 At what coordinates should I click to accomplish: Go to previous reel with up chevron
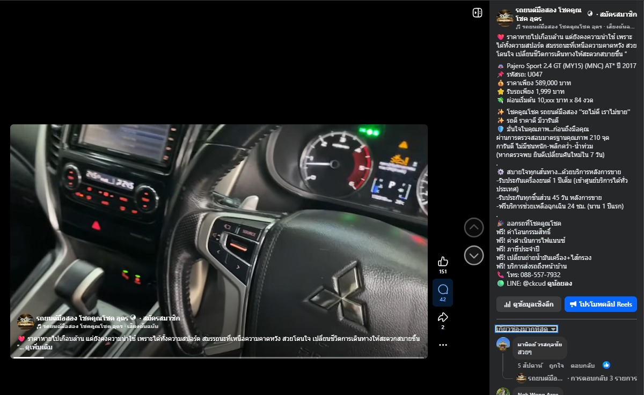pos(474,227)
